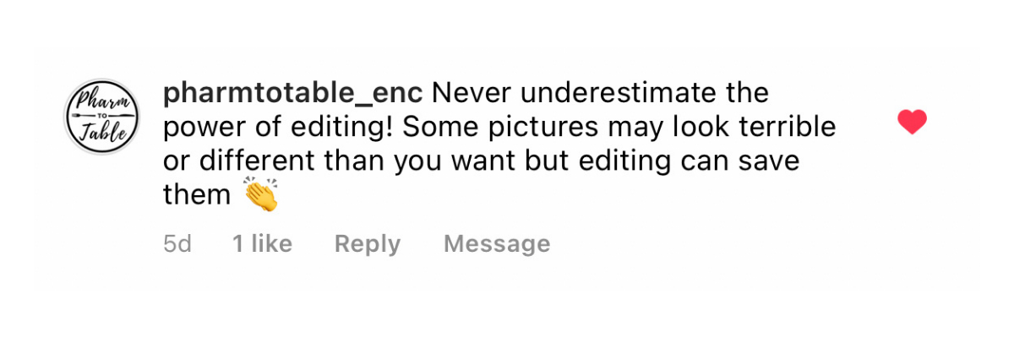Click the '5d' comment timestamp
Viewport: 1014px width, 338px height.
(x=177, y=244)
